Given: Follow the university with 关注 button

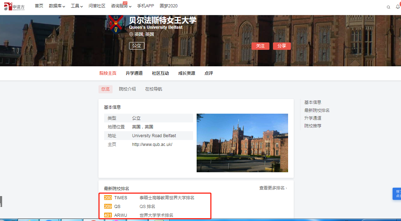Looking at the screenshot, I should 260,46.
